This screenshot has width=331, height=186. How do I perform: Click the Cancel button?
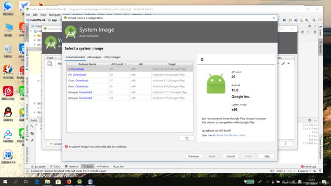click(230, 157)
